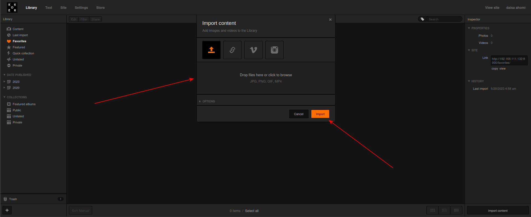Choose the Instagram import icon
Viewport: 531px width, 217px height.
point(274,50)
